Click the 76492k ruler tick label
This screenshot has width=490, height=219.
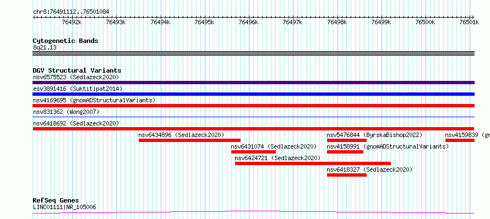[72, 22]
